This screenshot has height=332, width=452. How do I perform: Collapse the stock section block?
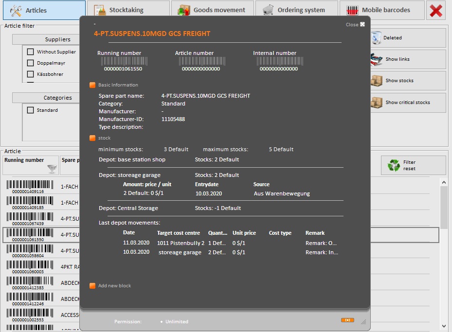tap(92, 138)
